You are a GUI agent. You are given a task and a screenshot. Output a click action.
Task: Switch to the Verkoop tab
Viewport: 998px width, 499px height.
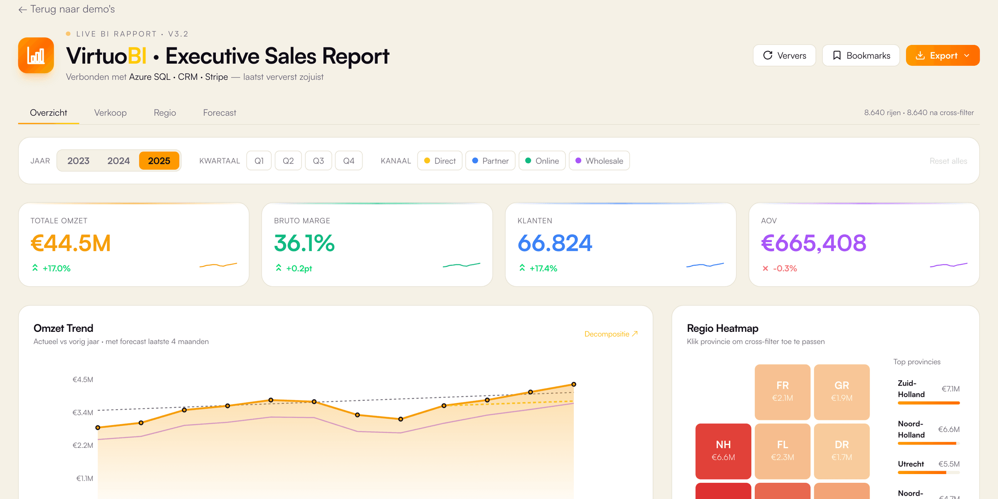(110, 113)
